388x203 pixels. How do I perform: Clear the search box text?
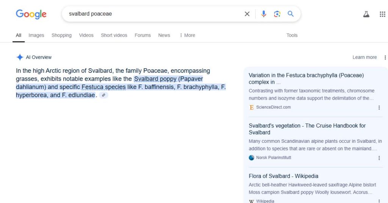[x=247, y=14]
